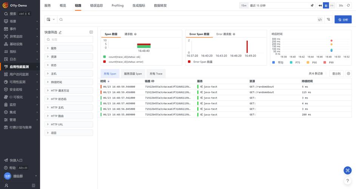Toggle count status error legend swatch
This screenshot has height=189, width=356.
click(x=105, y=62)
